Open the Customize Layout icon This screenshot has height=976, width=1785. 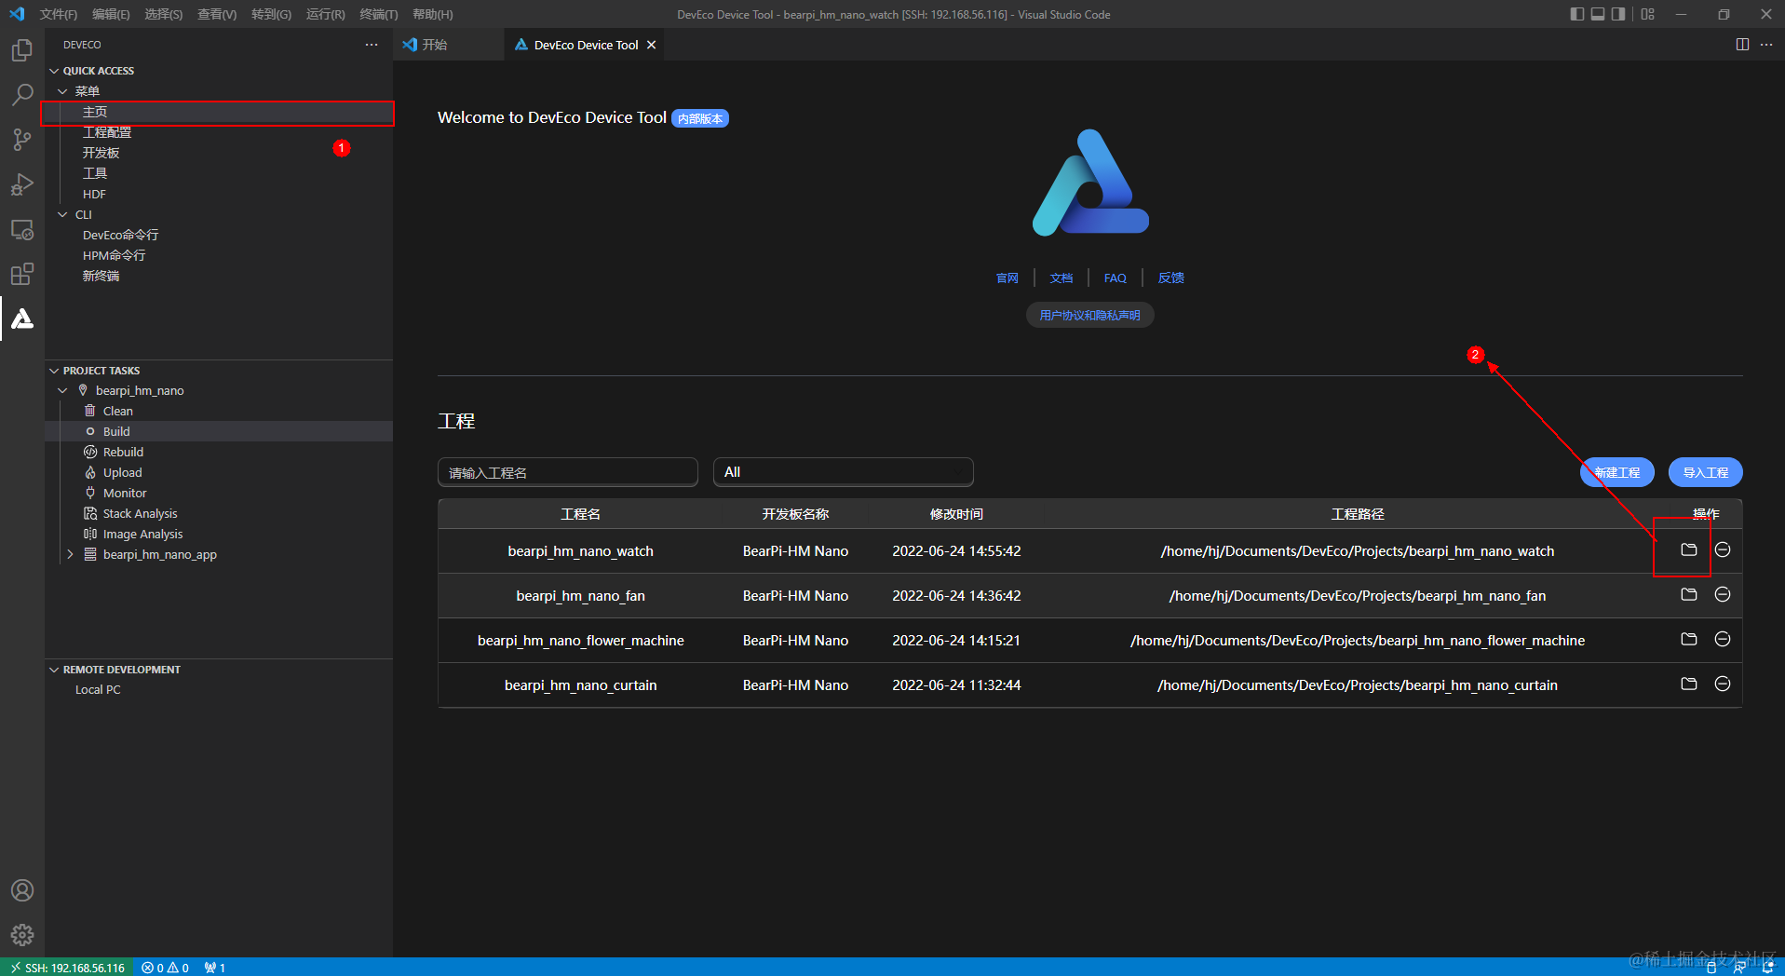coord(1648,14)
